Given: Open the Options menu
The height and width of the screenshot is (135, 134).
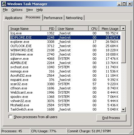Looking at the screenshot, I should (x=17, y=10).
